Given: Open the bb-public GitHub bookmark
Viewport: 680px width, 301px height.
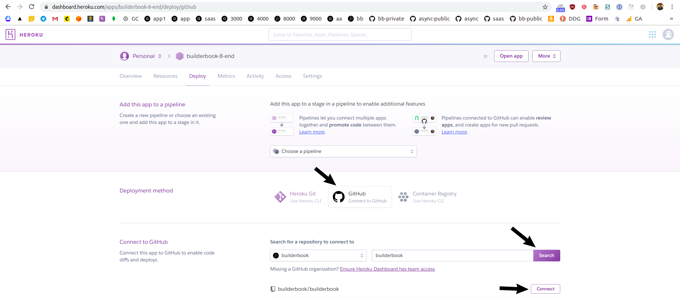Looking at the screenshot, I should [526, 19].
